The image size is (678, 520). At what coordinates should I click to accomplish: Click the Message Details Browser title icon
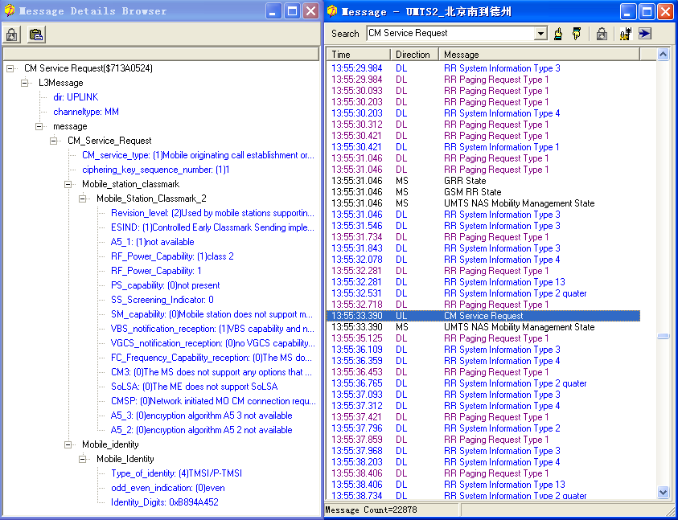pyautogui.click(x=9, y=11)
